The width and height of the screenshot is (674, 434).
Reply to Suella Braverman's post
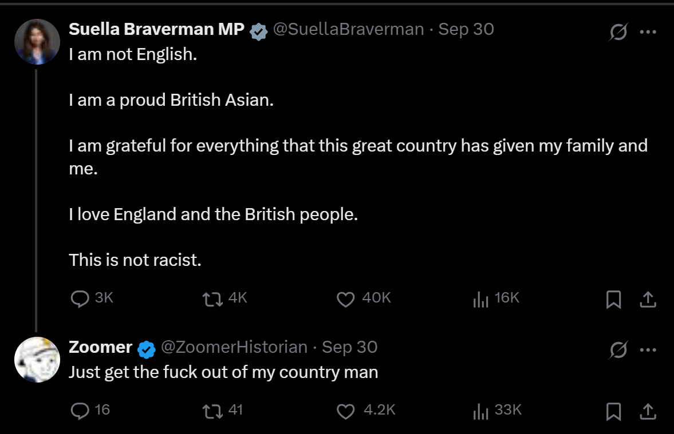pos(79,298)
